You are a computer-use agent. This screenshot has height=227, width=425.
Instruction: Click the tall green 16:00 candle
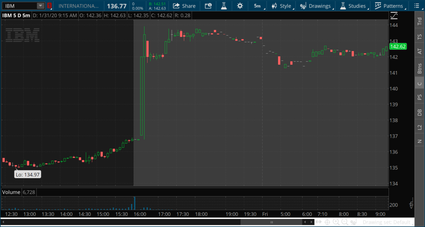142,96
